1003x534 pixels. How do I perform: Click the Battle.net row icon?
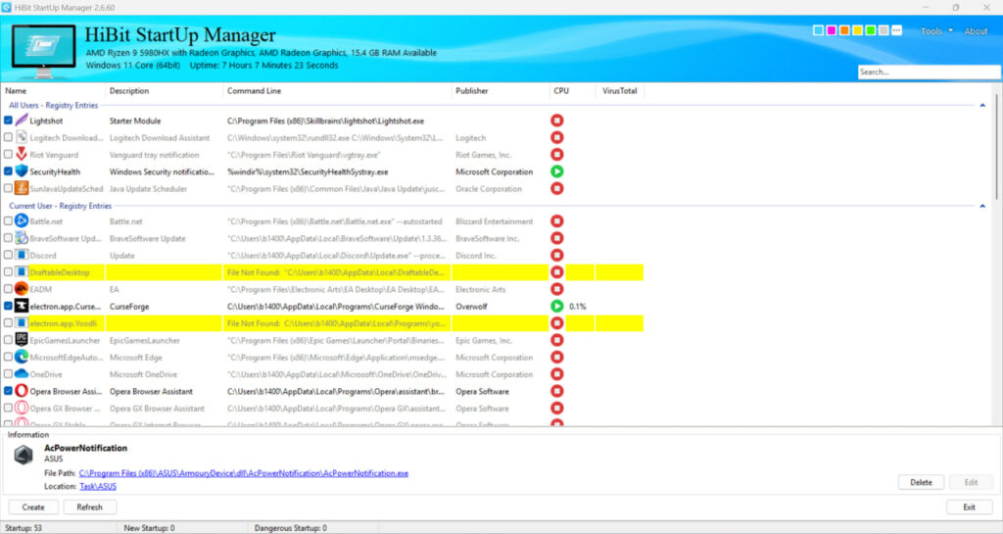pos(22,220)
